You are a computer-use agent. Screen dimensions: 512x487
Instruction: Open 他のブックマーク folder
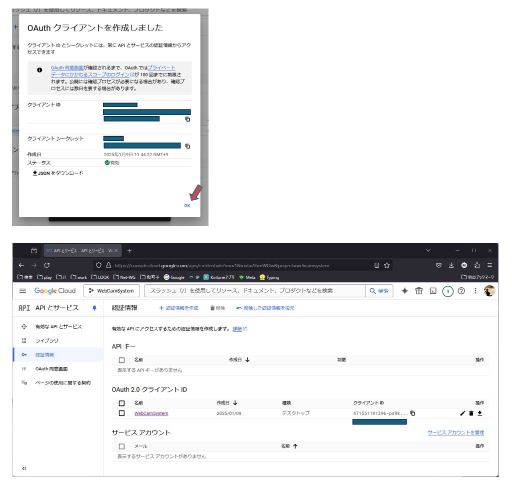(477, 277)
